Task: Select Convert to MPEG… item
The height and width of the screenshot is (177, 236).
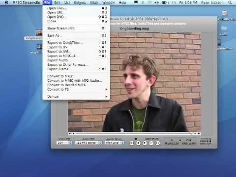Action: (76, 76)
